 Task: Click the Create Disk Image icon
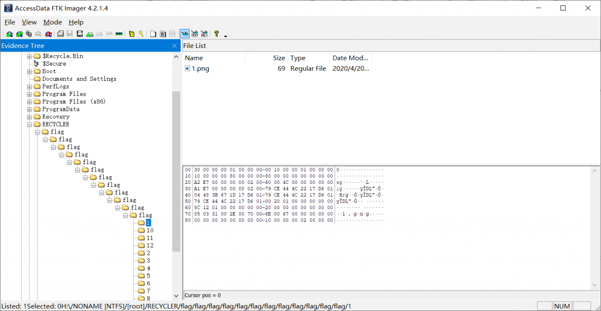[x=60, y=34]
